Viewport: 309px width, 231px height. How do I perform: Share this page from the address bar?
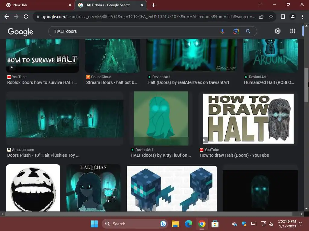pyautogui.click(x=261, y=17)
